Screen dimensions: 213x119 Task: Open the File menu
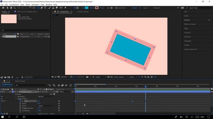(2, 5)
